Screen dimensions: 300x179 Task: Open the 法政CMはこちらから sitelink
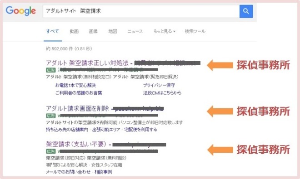(162, 93)
